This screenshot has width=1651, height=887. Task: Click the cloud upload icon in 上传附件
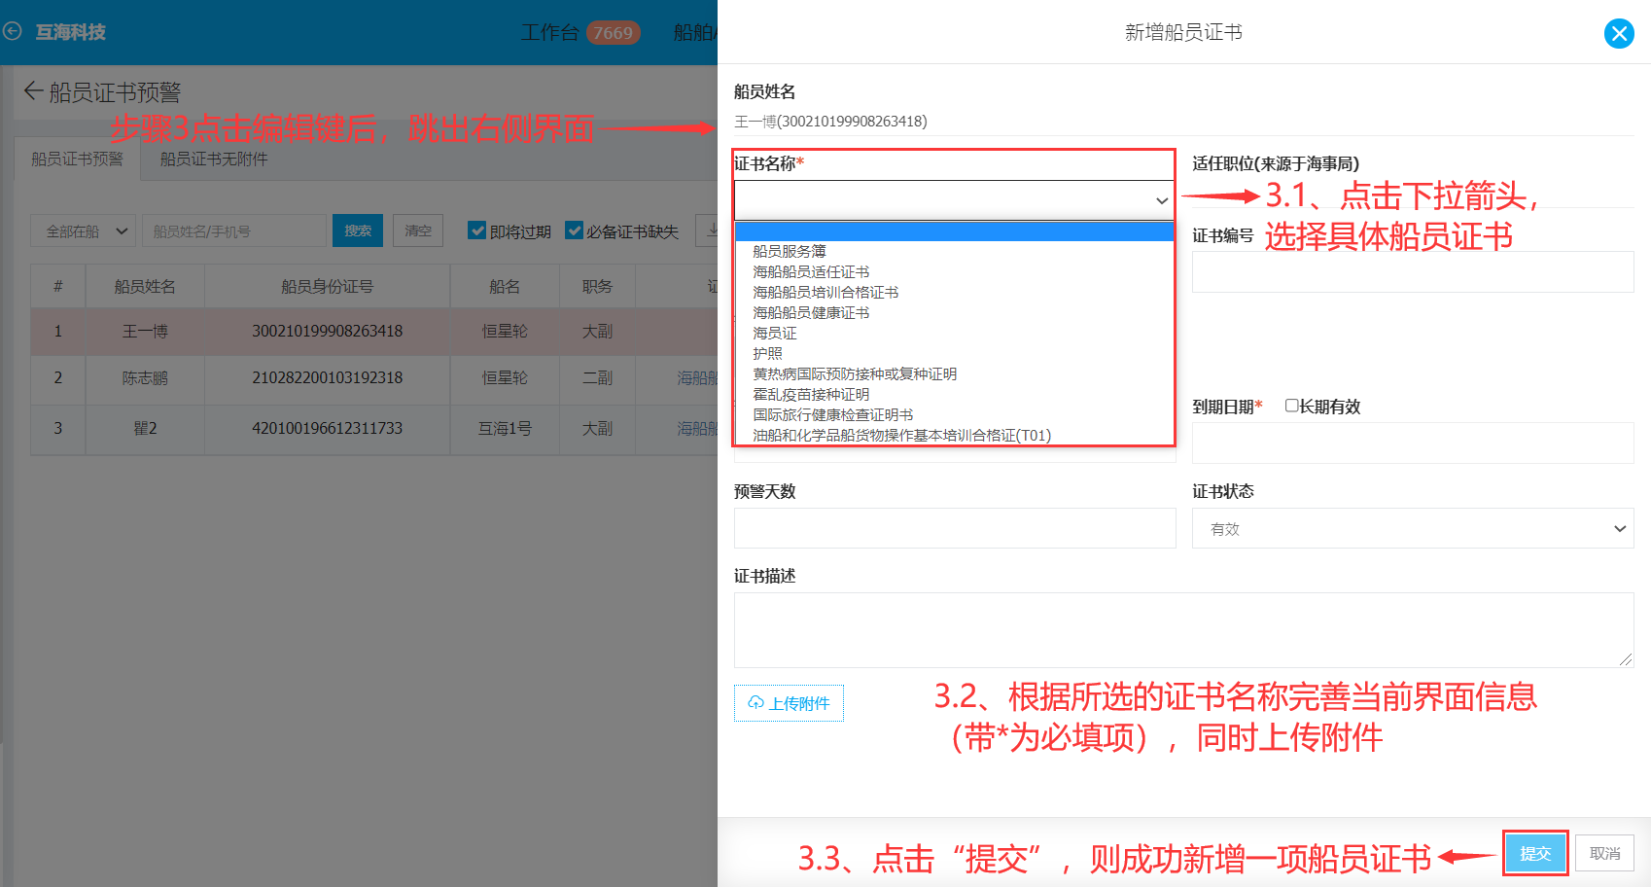pos(755,702)
